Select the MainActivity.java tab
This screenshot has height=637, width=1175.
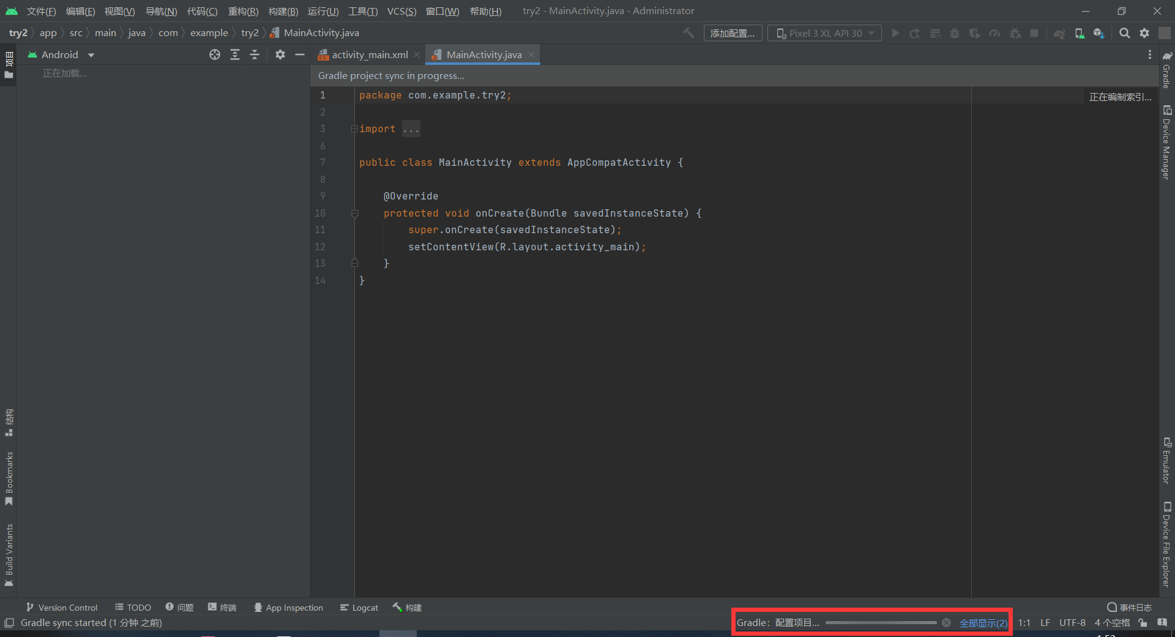coord(484,54)
